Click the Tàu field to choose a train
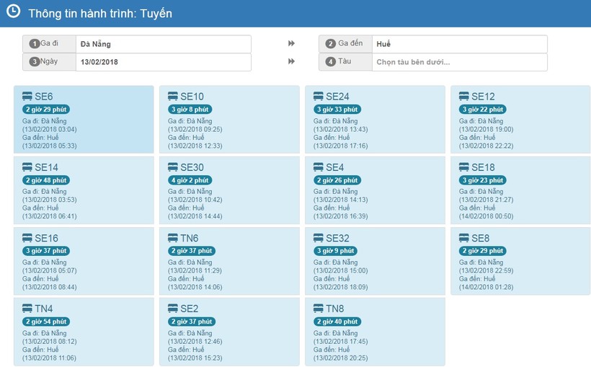 (458, 62)
